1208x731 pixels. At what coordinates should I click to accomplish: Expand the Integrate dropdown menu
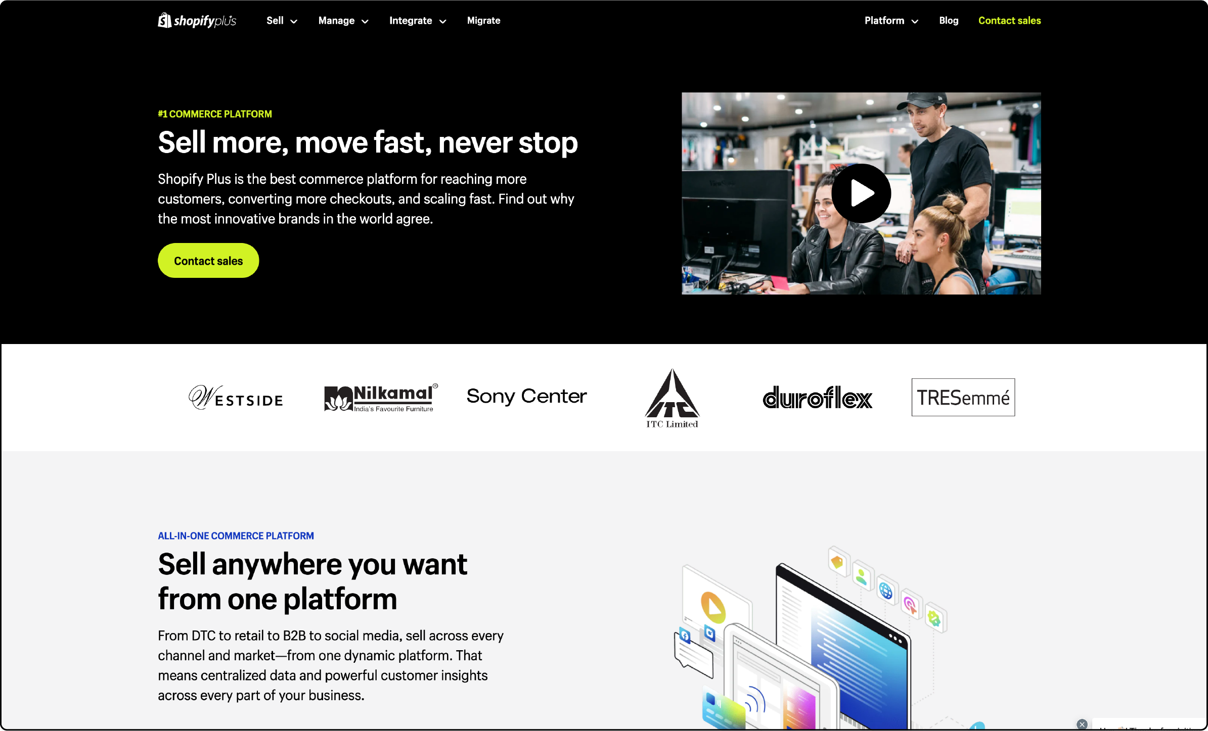[418, 21]
